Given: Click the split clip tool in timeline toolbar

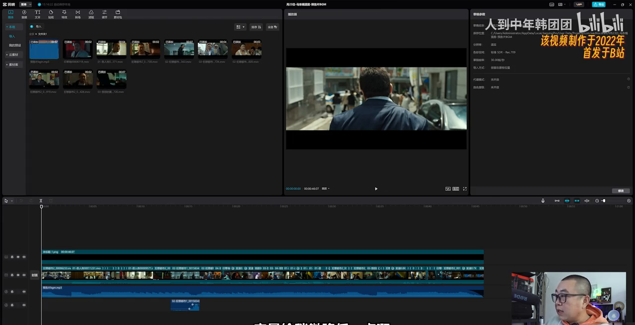Looking at the screenshot, I should pyautogui.click(x=41, y=201).
